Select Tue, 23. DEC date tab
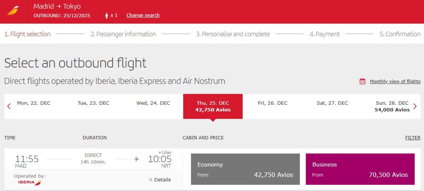The image size is (424, 191). 93,103
